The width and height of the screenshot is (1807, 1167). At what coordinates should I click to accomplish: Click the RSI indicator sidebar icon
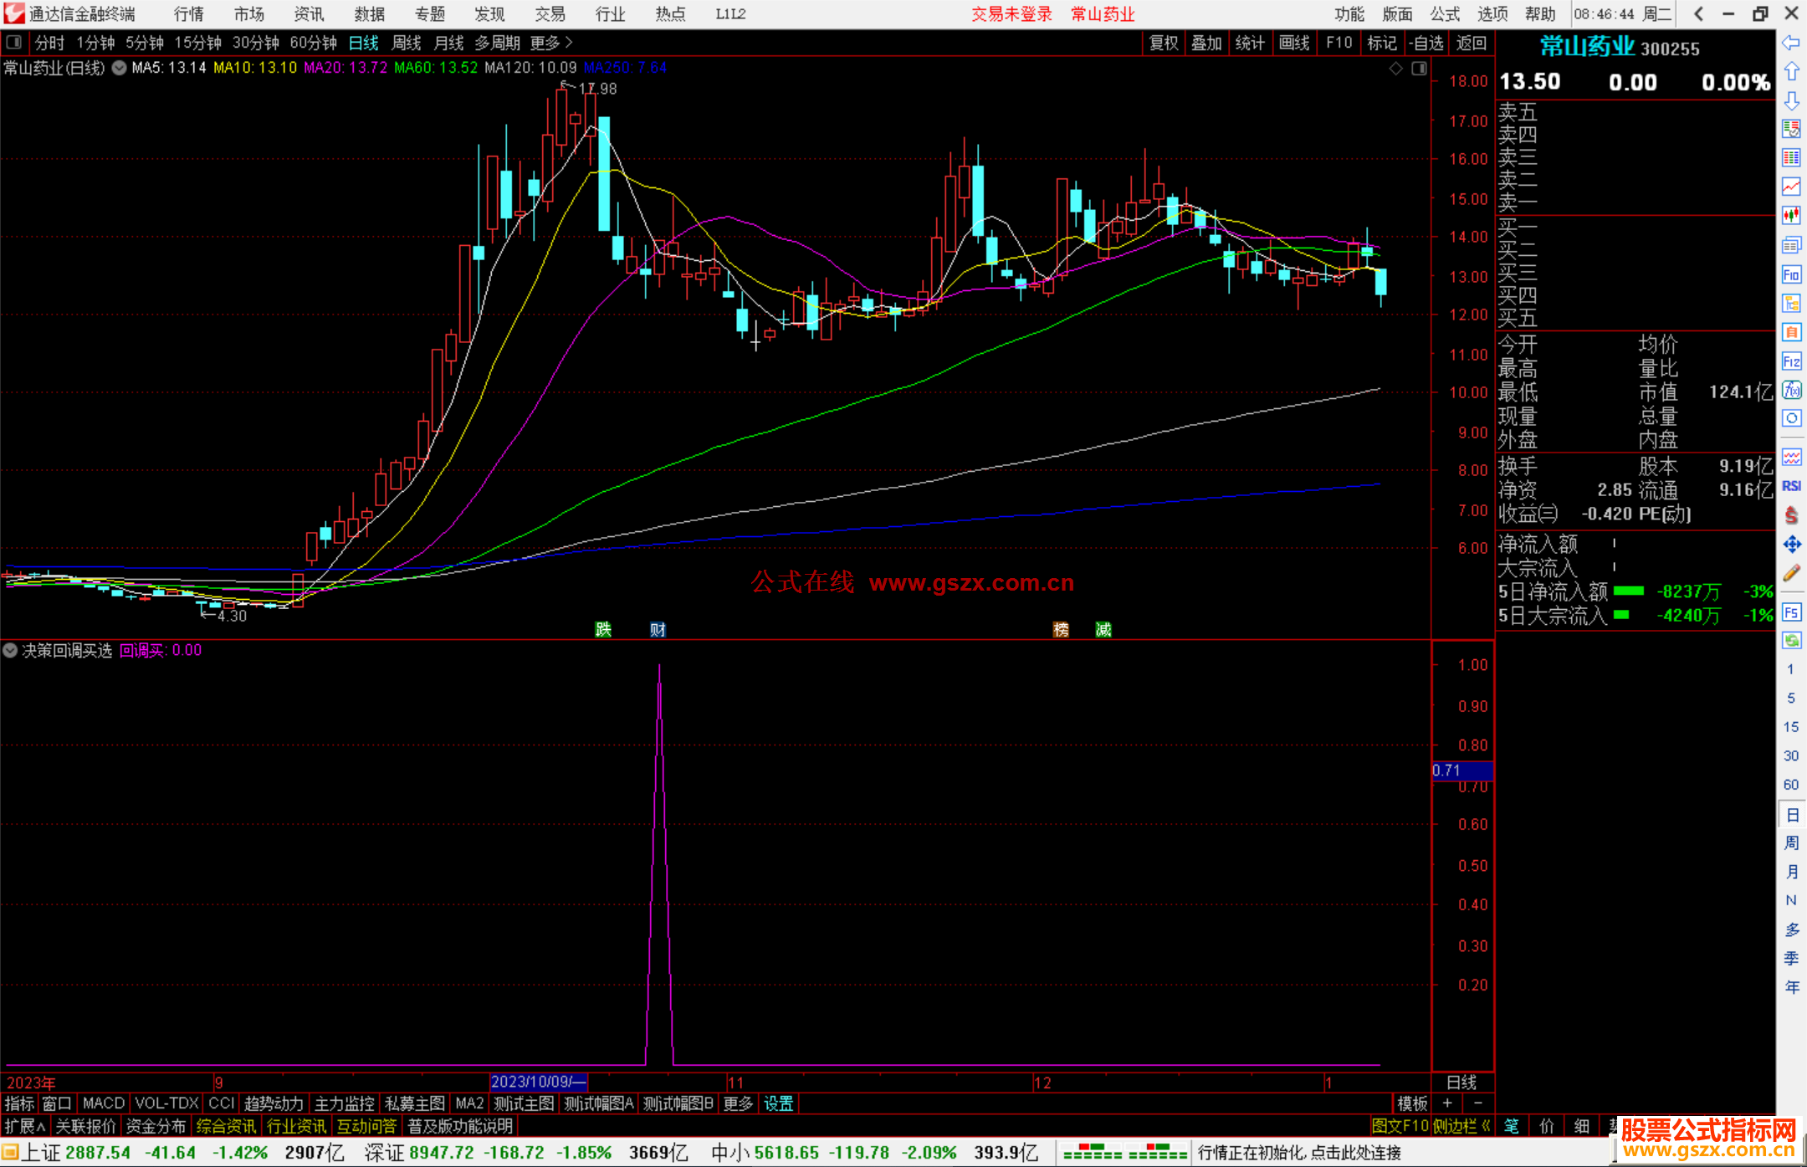[1791, 486]
